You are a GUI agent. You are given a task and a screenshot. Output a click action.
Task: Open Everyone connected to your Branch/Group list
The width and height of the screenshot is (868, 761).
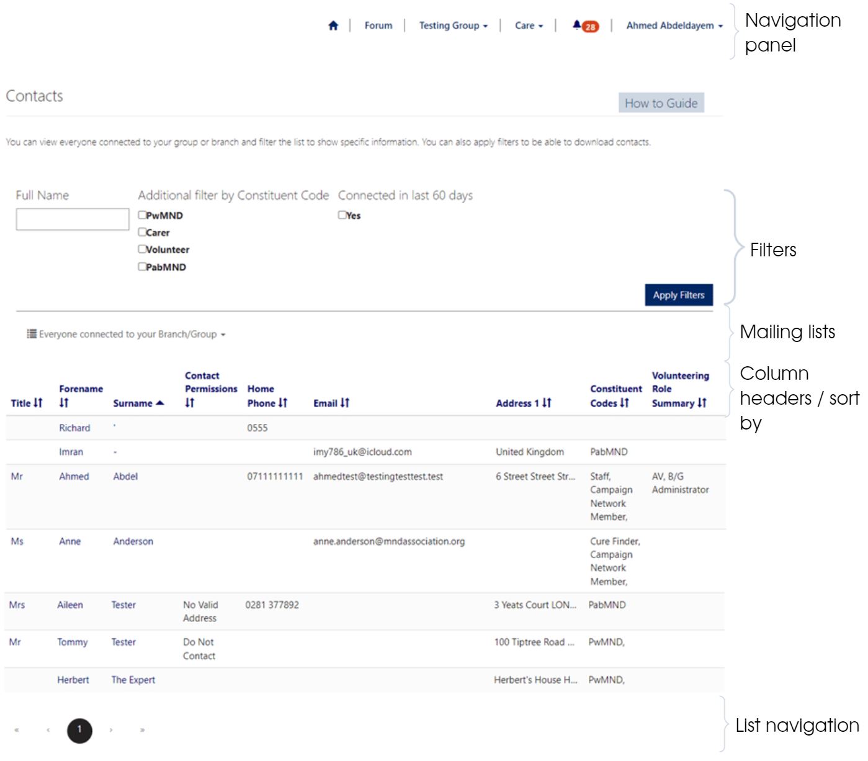[x=127, y=334]
